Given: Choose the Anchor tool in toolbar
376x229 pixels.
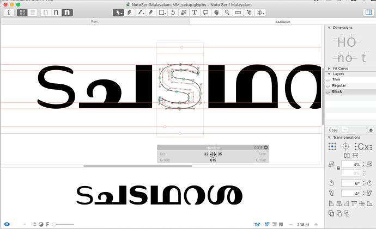Looking at the screenshot, I should [x=260, y=13].
